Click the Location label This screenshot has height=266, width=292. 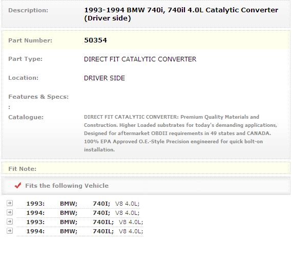[x=23, y=78]
